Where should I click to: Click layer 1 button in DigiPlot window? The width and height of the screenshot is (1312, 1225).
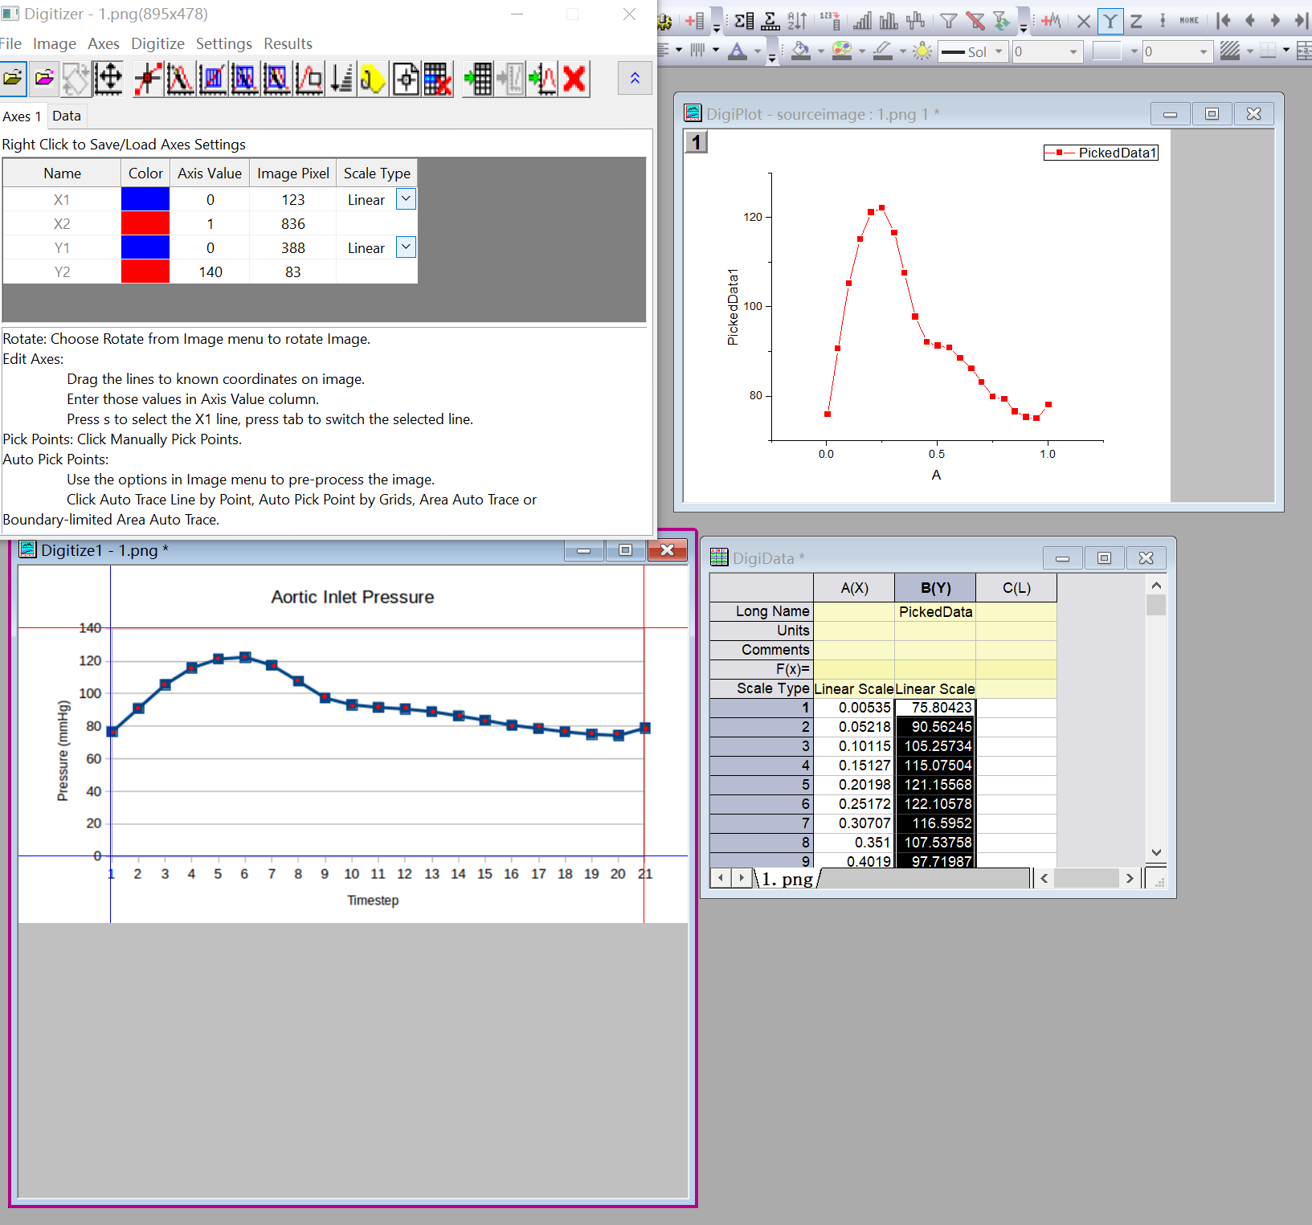coord(696,142)
